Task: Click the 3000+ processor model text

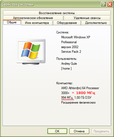Action: click(x=65, y=93)
